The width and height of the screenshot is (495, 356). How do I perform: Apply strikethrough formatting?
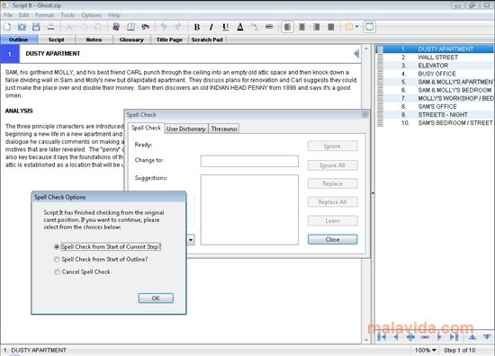click(269, 27)
